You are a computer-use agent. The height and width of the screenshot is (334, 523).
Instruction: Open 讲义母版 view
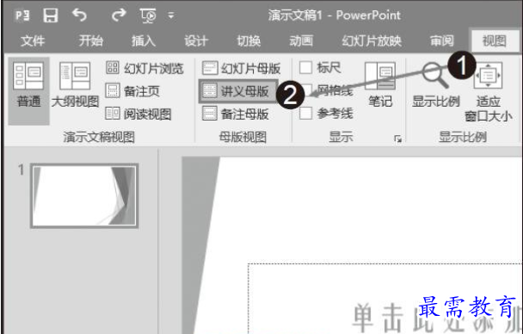tap(237, 90)
